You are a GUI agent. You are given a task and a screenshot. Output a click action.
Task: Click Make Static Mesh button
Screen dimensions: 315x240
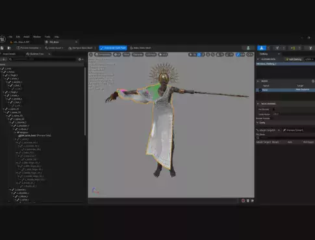tap(140, 48)
